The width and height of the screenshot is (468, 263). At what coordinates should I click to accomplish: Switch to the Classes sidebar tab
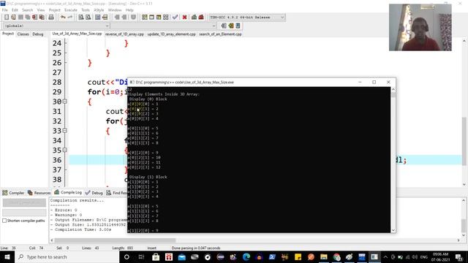pyautogui.click(x=23, y=34)
